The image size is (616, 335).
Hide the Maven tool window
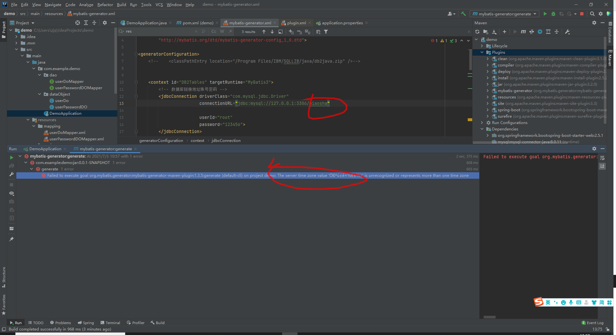(603, 23)
